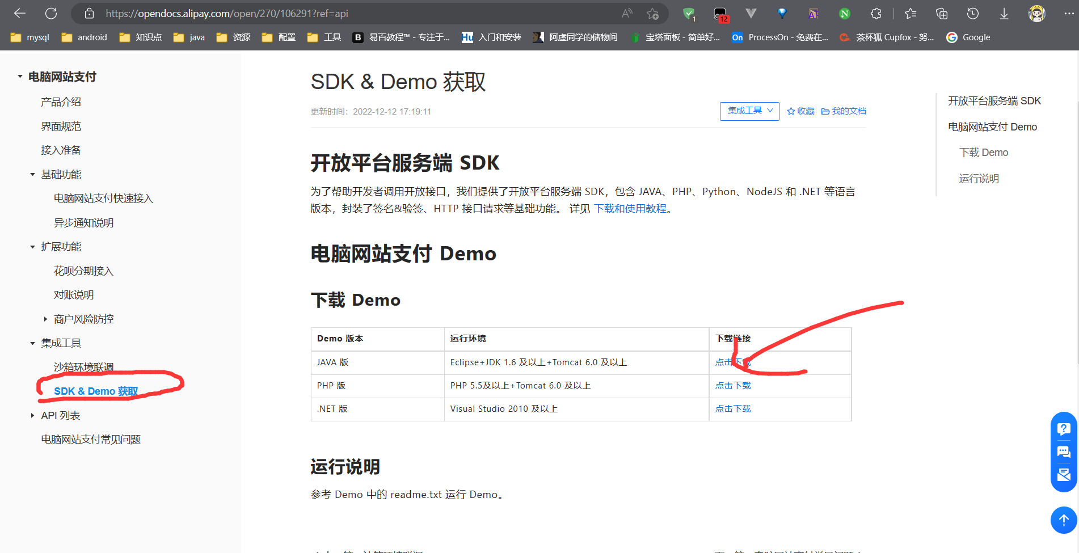Open 我的文档 link
The width and height of the screenshot is (1079, 553).
844,111
